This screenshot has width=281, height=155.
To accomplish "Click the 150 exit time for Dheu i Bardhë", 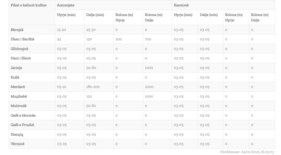I will pyautogui.click(x=89, y=39).
